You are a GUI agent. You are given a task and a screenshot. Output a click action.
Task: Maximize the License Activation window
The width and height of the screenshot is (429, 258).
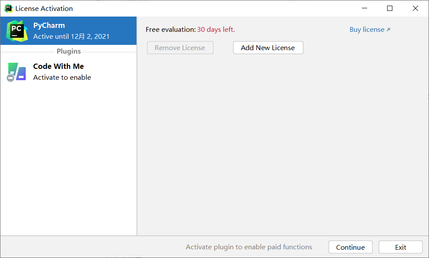(390, 8)
